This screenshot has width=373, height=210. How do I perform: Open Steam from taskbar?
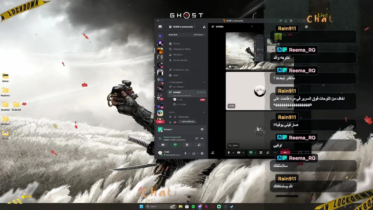click(232, 206)
